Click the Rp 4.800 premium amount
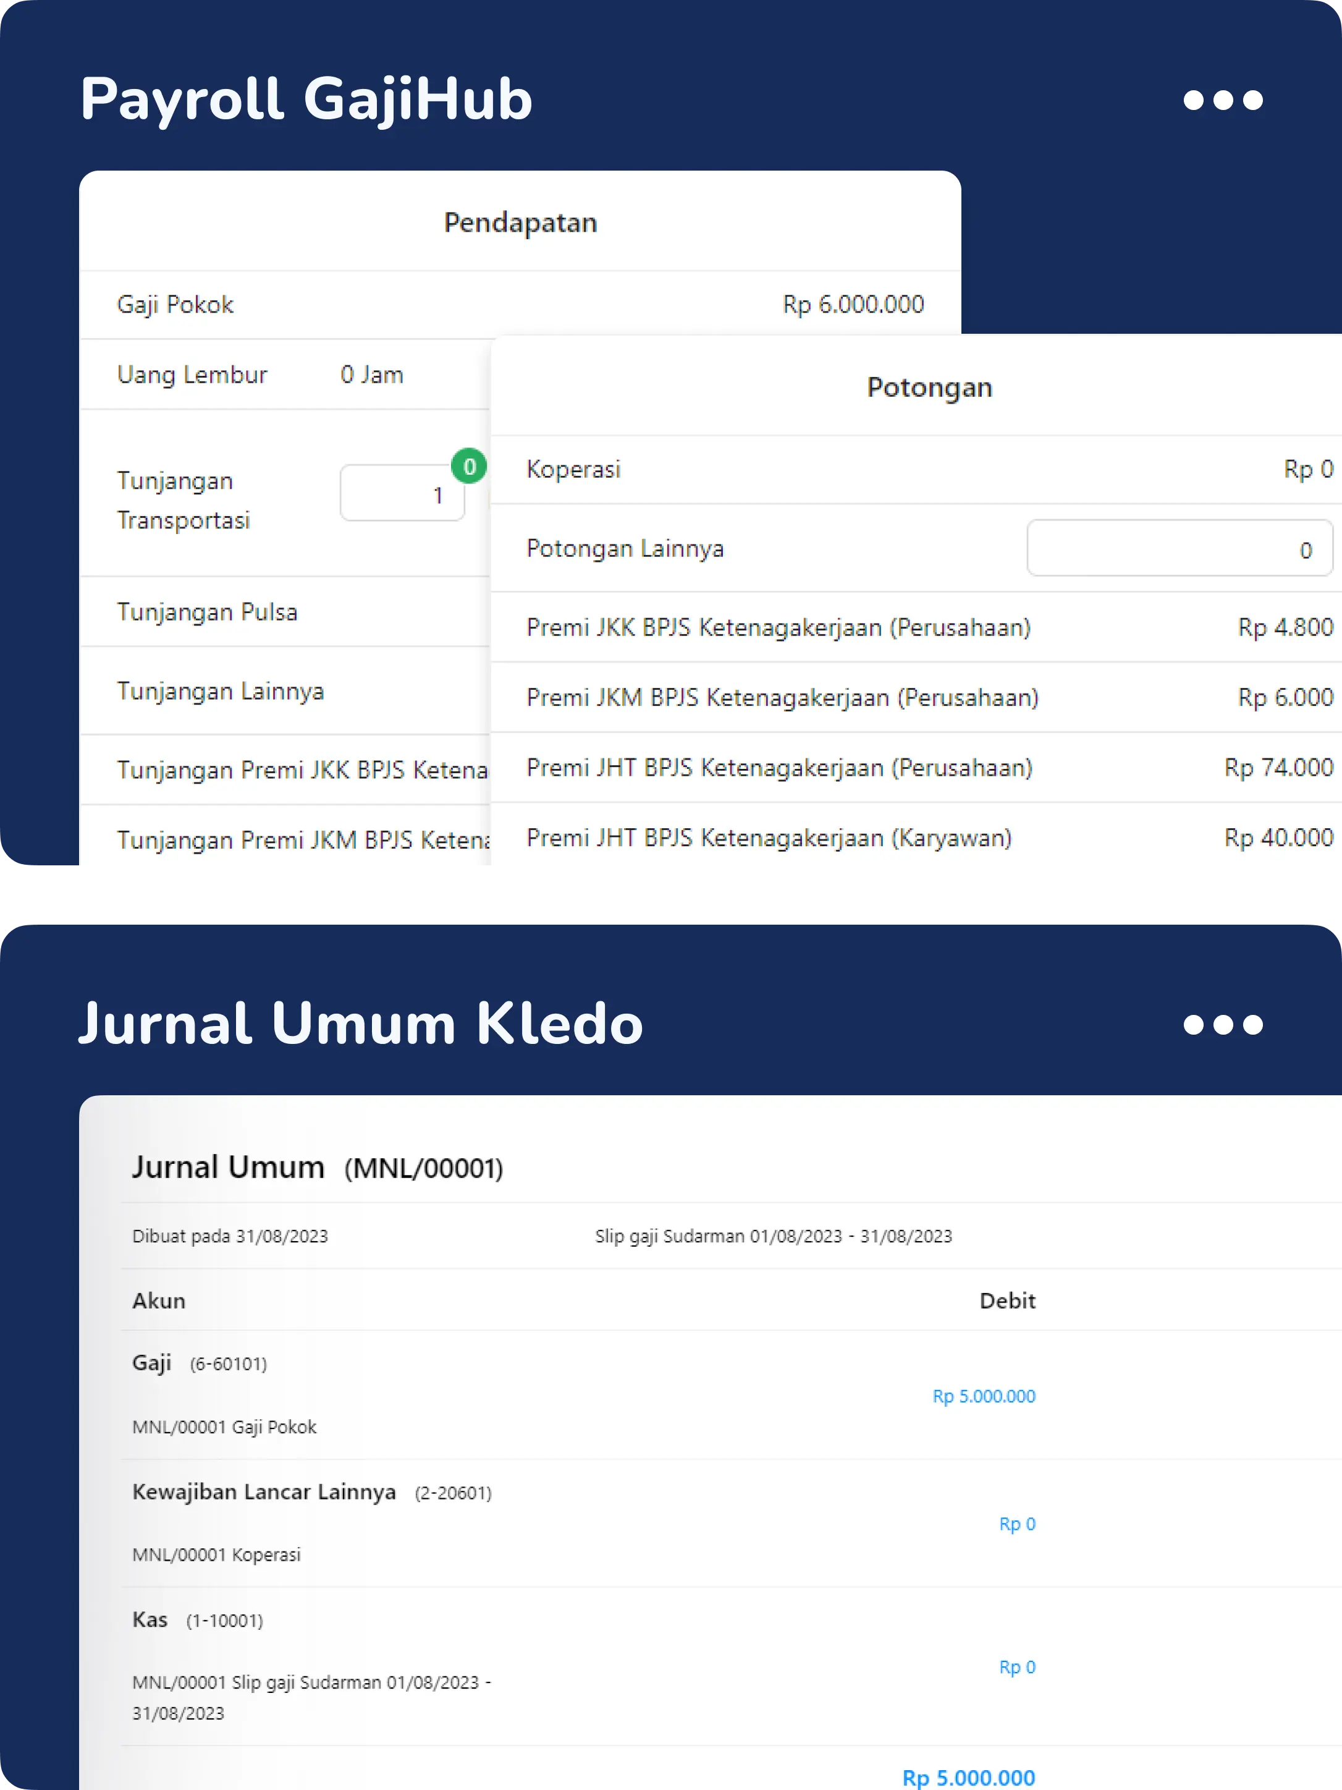Image resolution: width=1342 pixels, height=1790 pixels. click(1285, 627)
